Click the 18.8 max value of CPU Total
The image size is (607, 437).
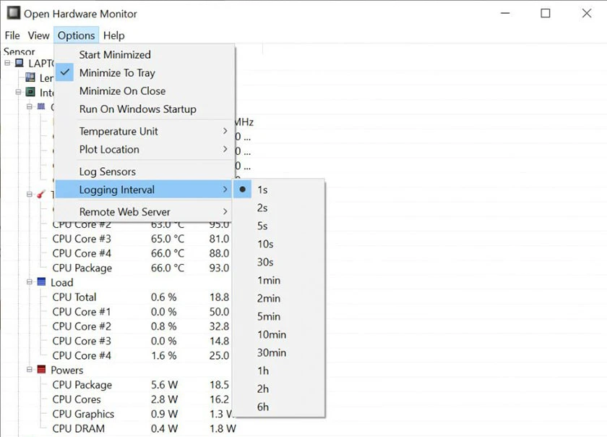tap(219, 297)
